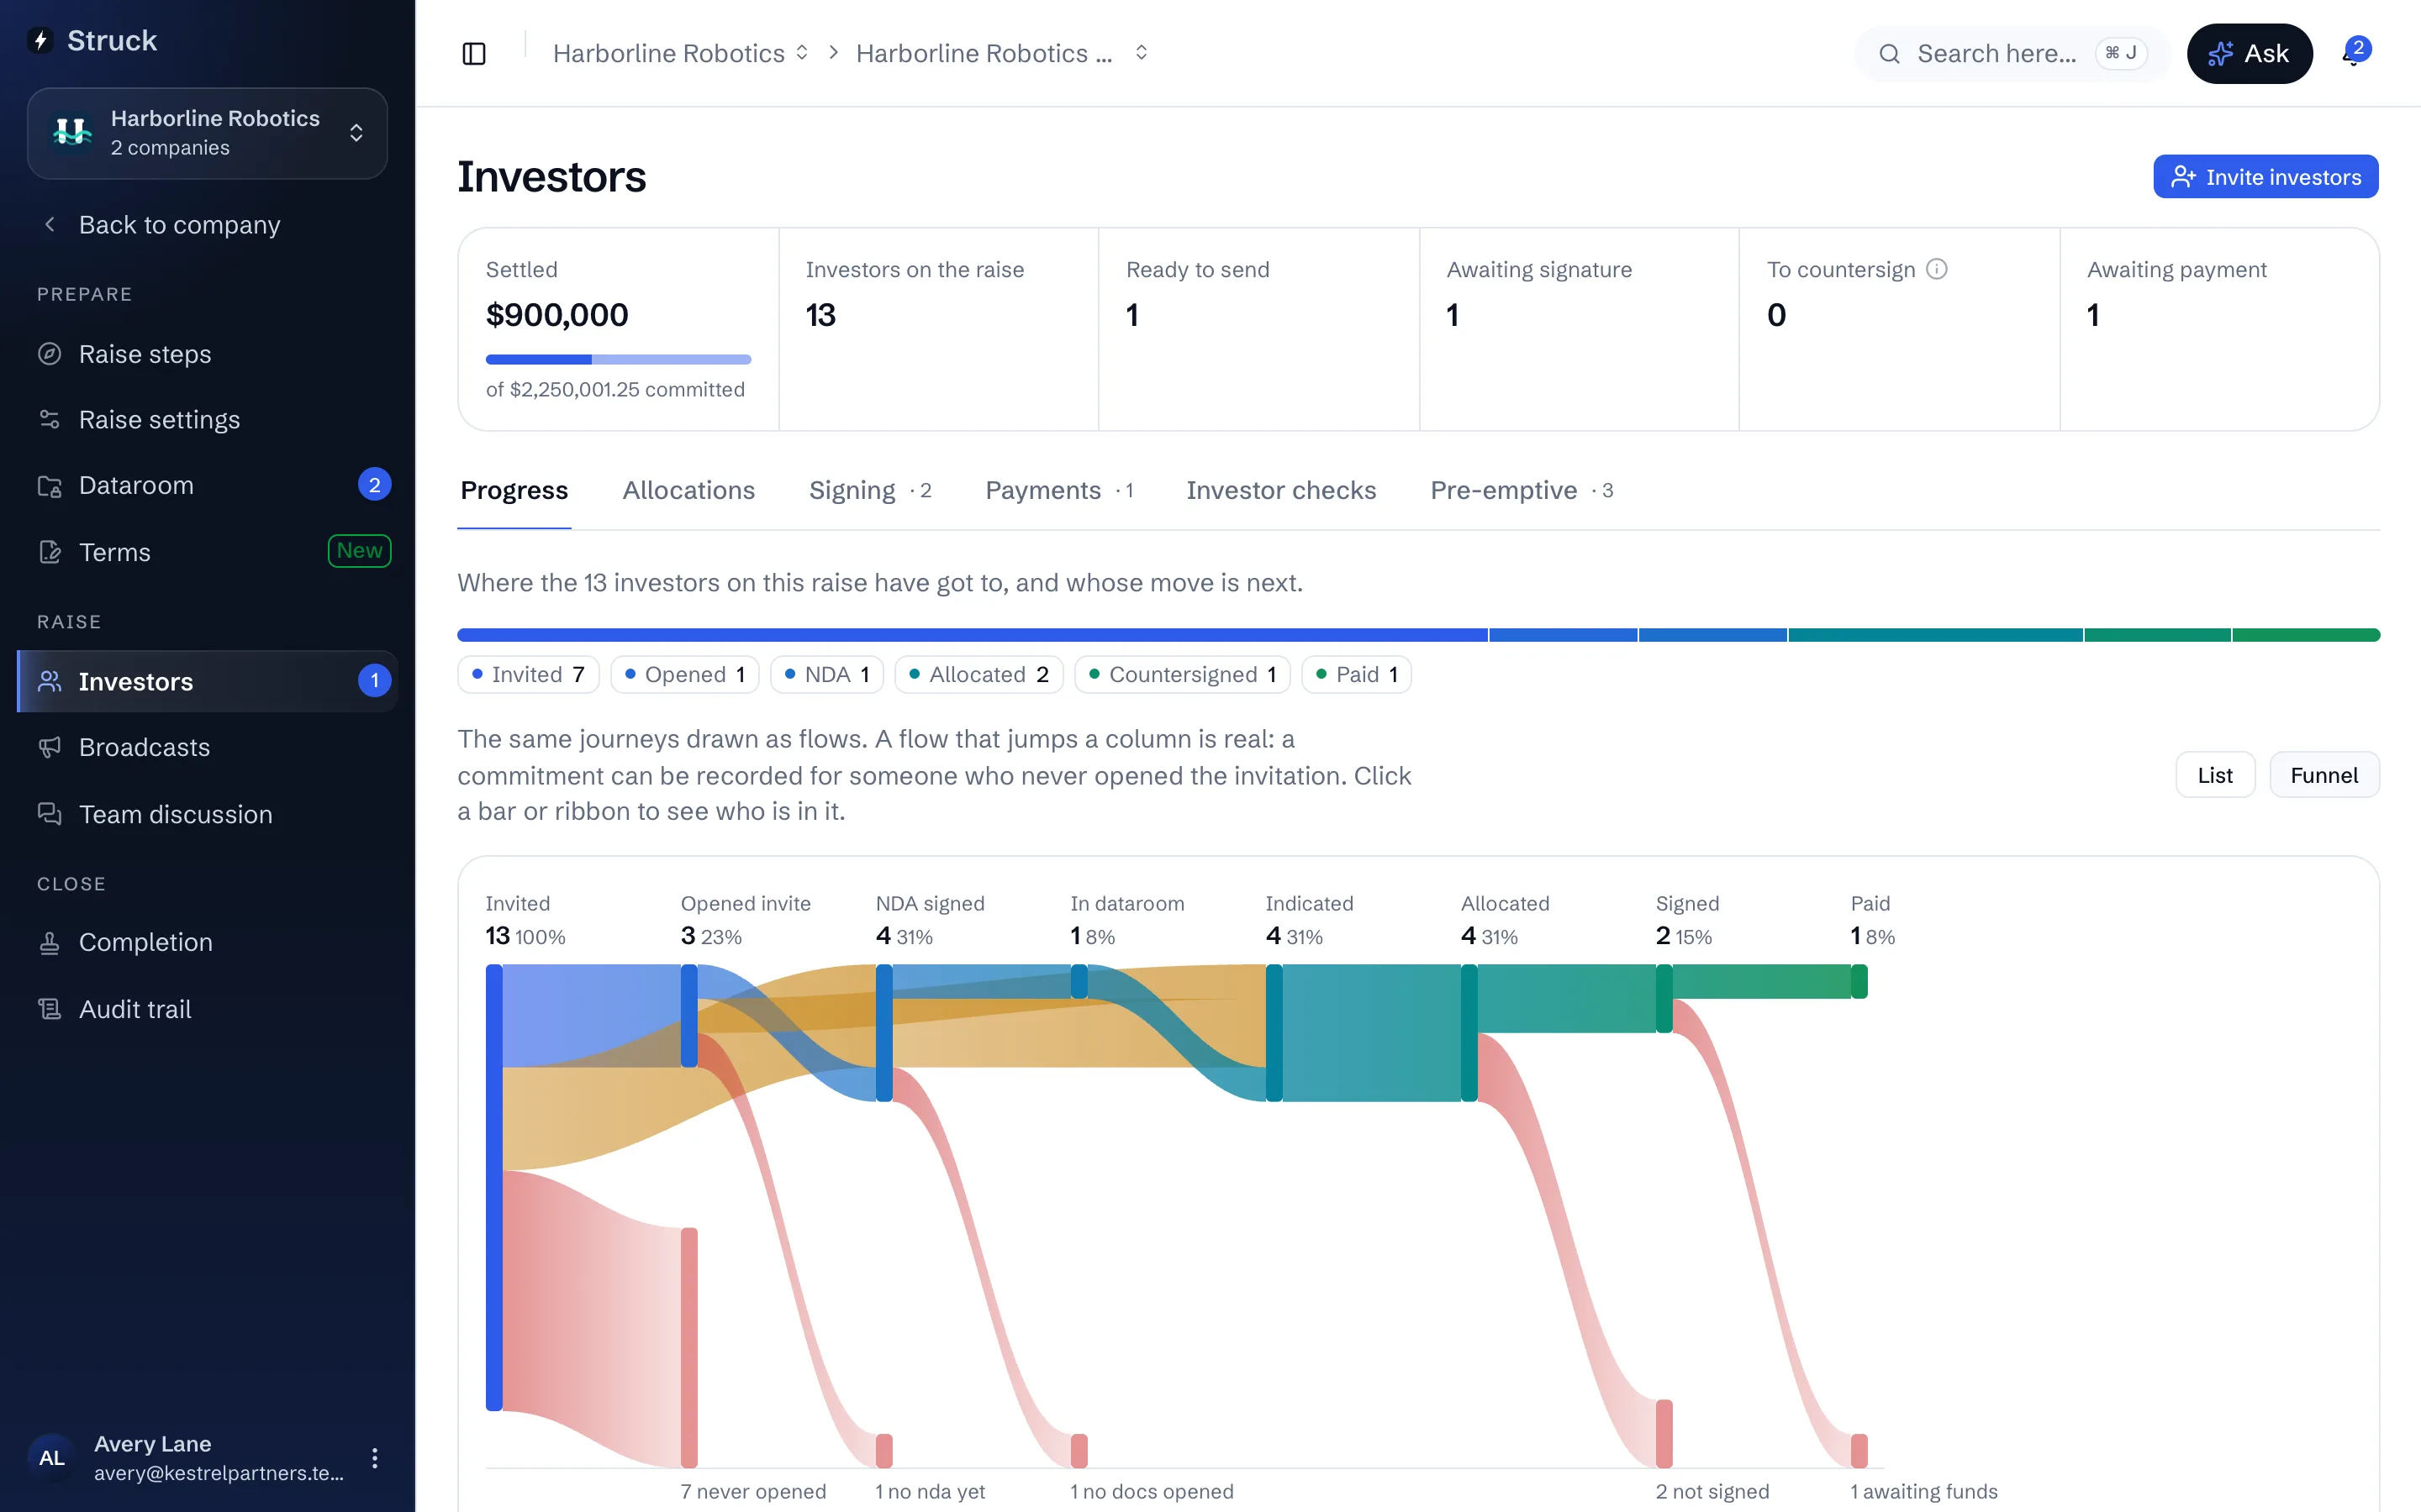Image resolution: width=2421 pixels, height=1512 pixels.
Task: Click the Struck lightning logo icon
Action: pos(41,40)
